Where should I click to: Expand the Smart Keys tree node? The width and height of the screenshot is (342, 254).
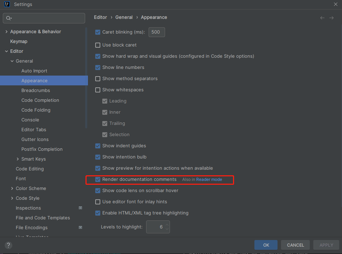pos(18,159)
